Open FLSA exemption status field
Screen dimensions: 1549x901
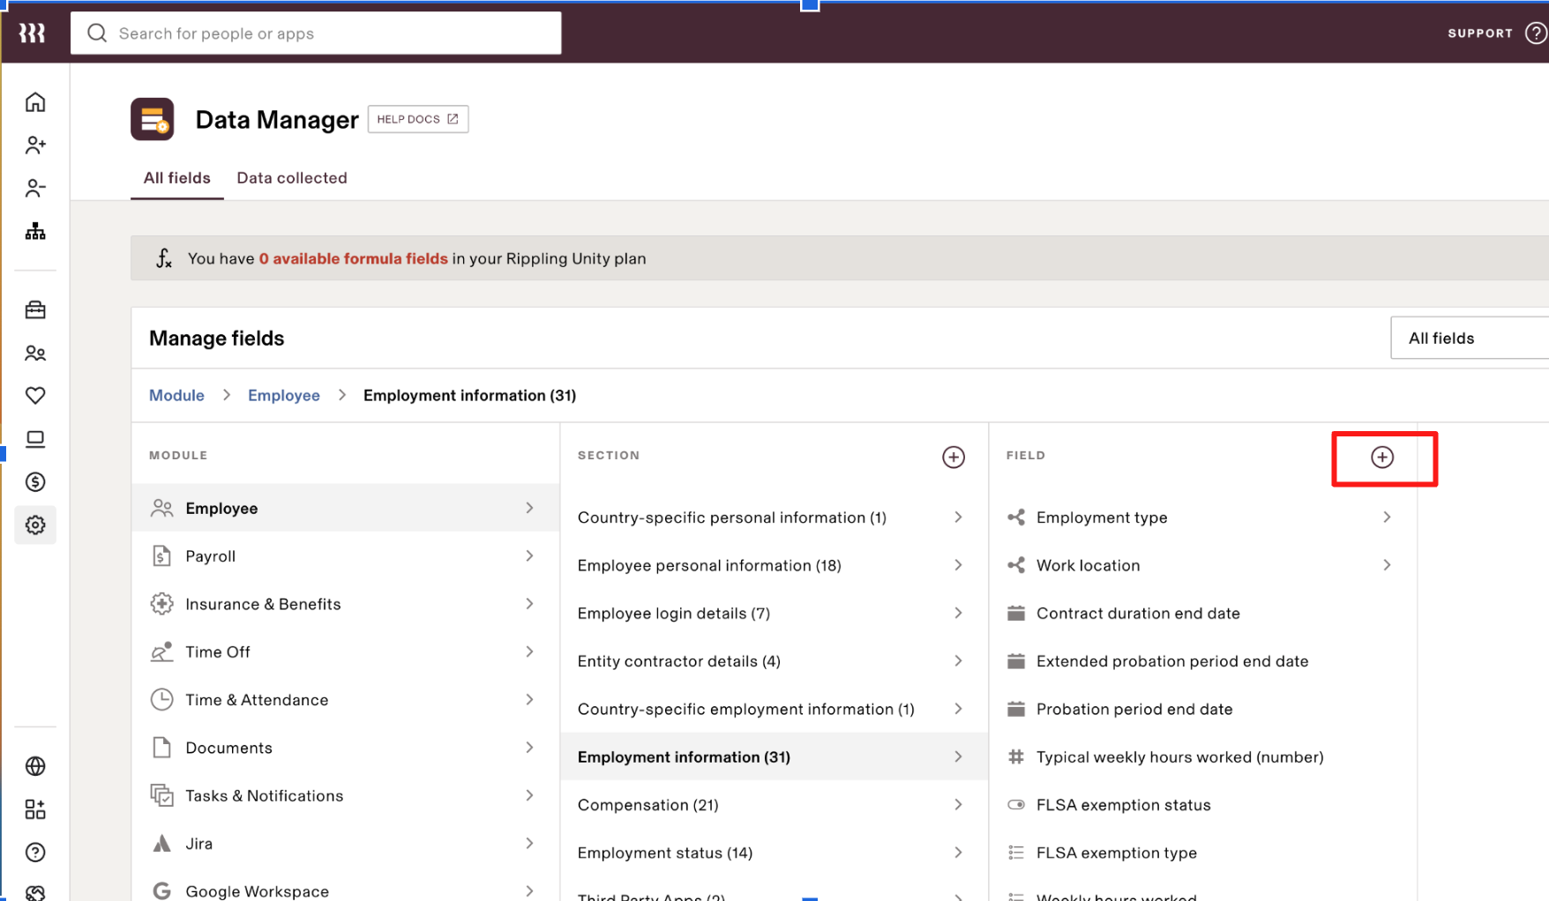(1203, 805)
